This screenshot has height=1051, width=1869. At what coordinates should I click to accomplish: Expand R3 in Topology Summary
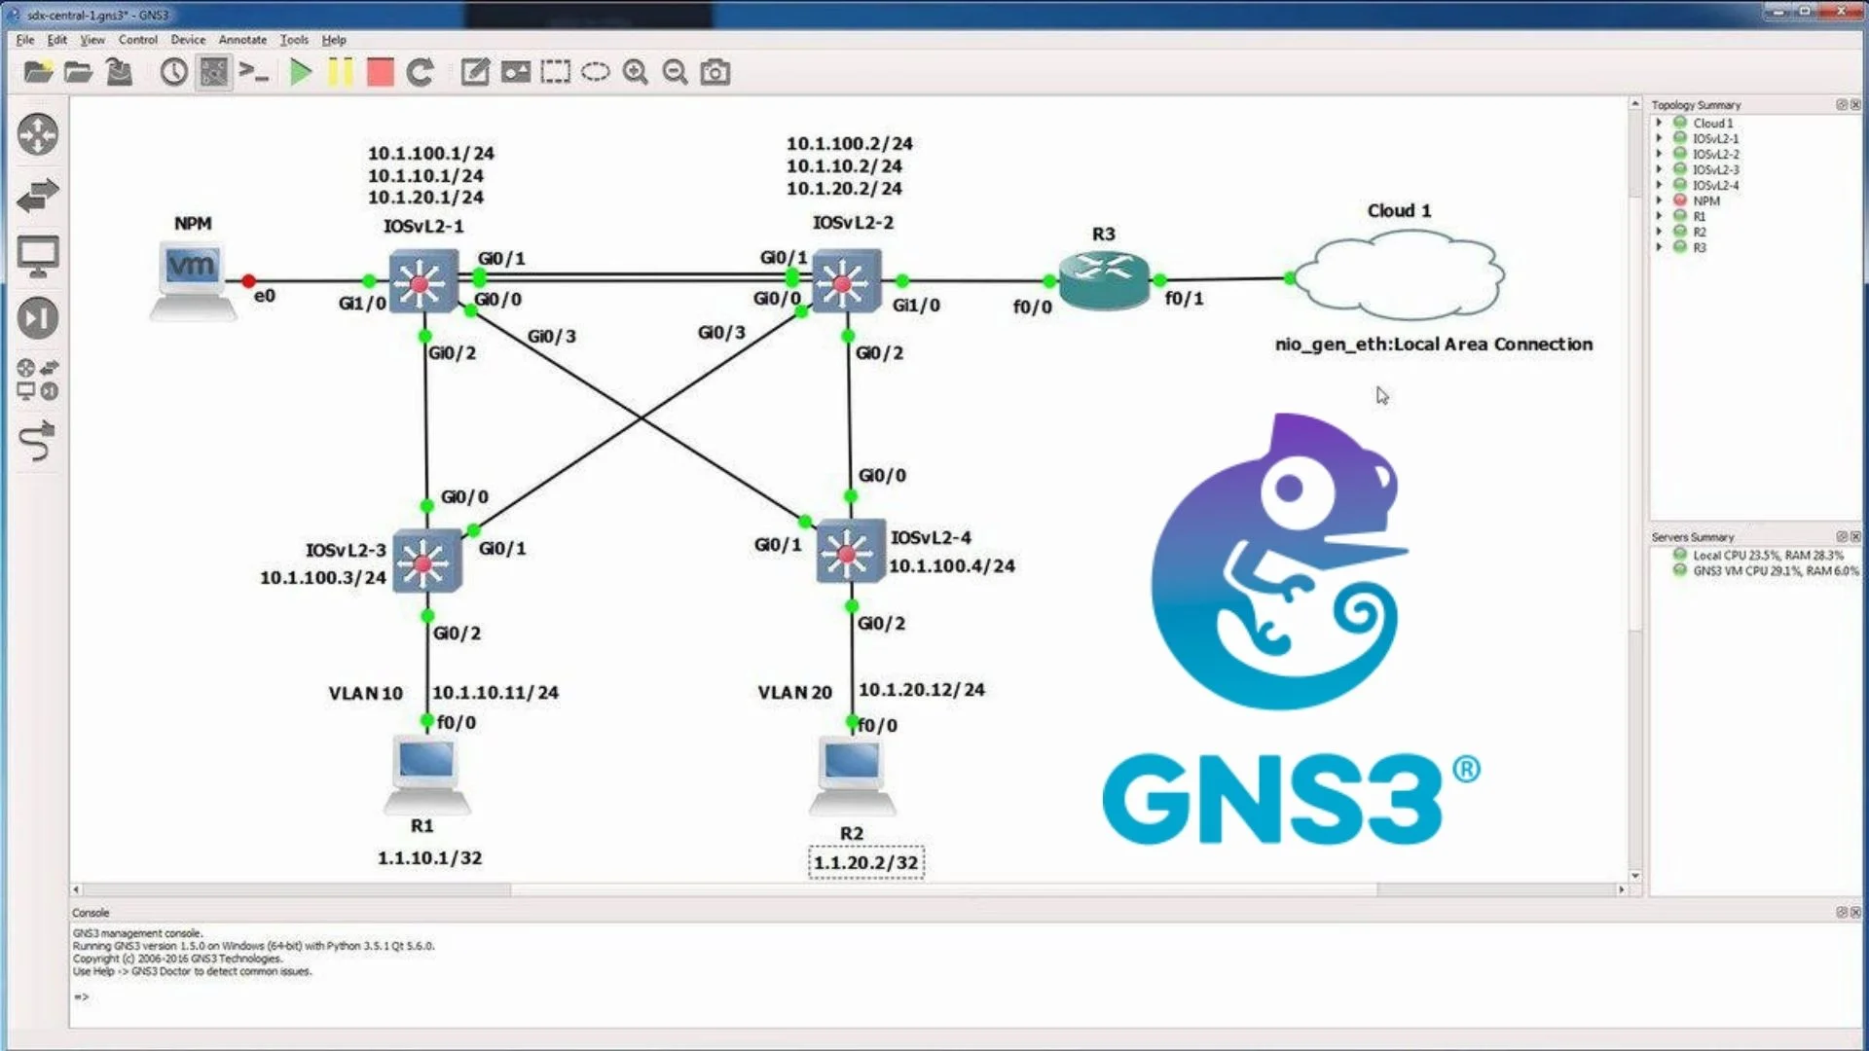(x=1660, y=247)
